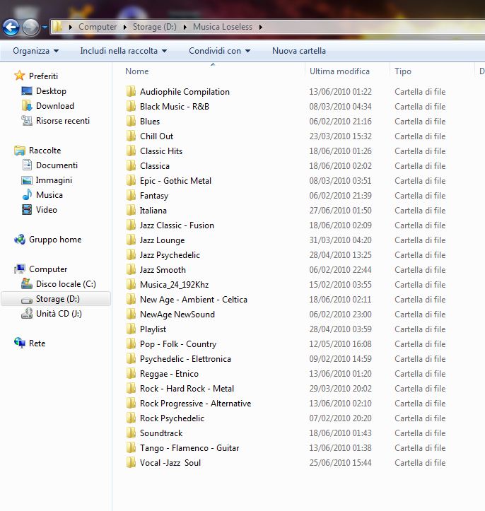485x511 pixels.
Task: Open recent locations dropdown beside navigation arrows
Action: click(45, 27)
